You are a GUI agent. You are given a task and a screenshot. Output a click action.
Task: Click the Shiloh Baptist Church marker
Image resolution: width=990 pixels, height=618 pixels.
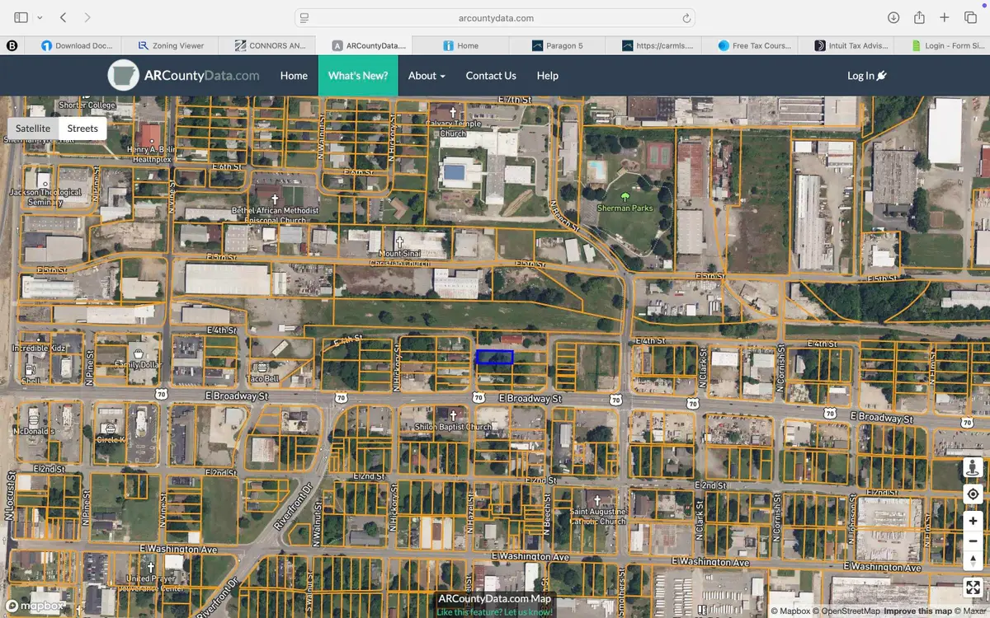pyautogui.click(x=452, y=414)
